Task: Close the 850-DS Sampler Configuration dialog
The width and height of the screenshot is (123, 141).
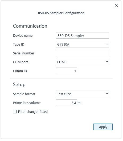Action: (x=116, y=5)
